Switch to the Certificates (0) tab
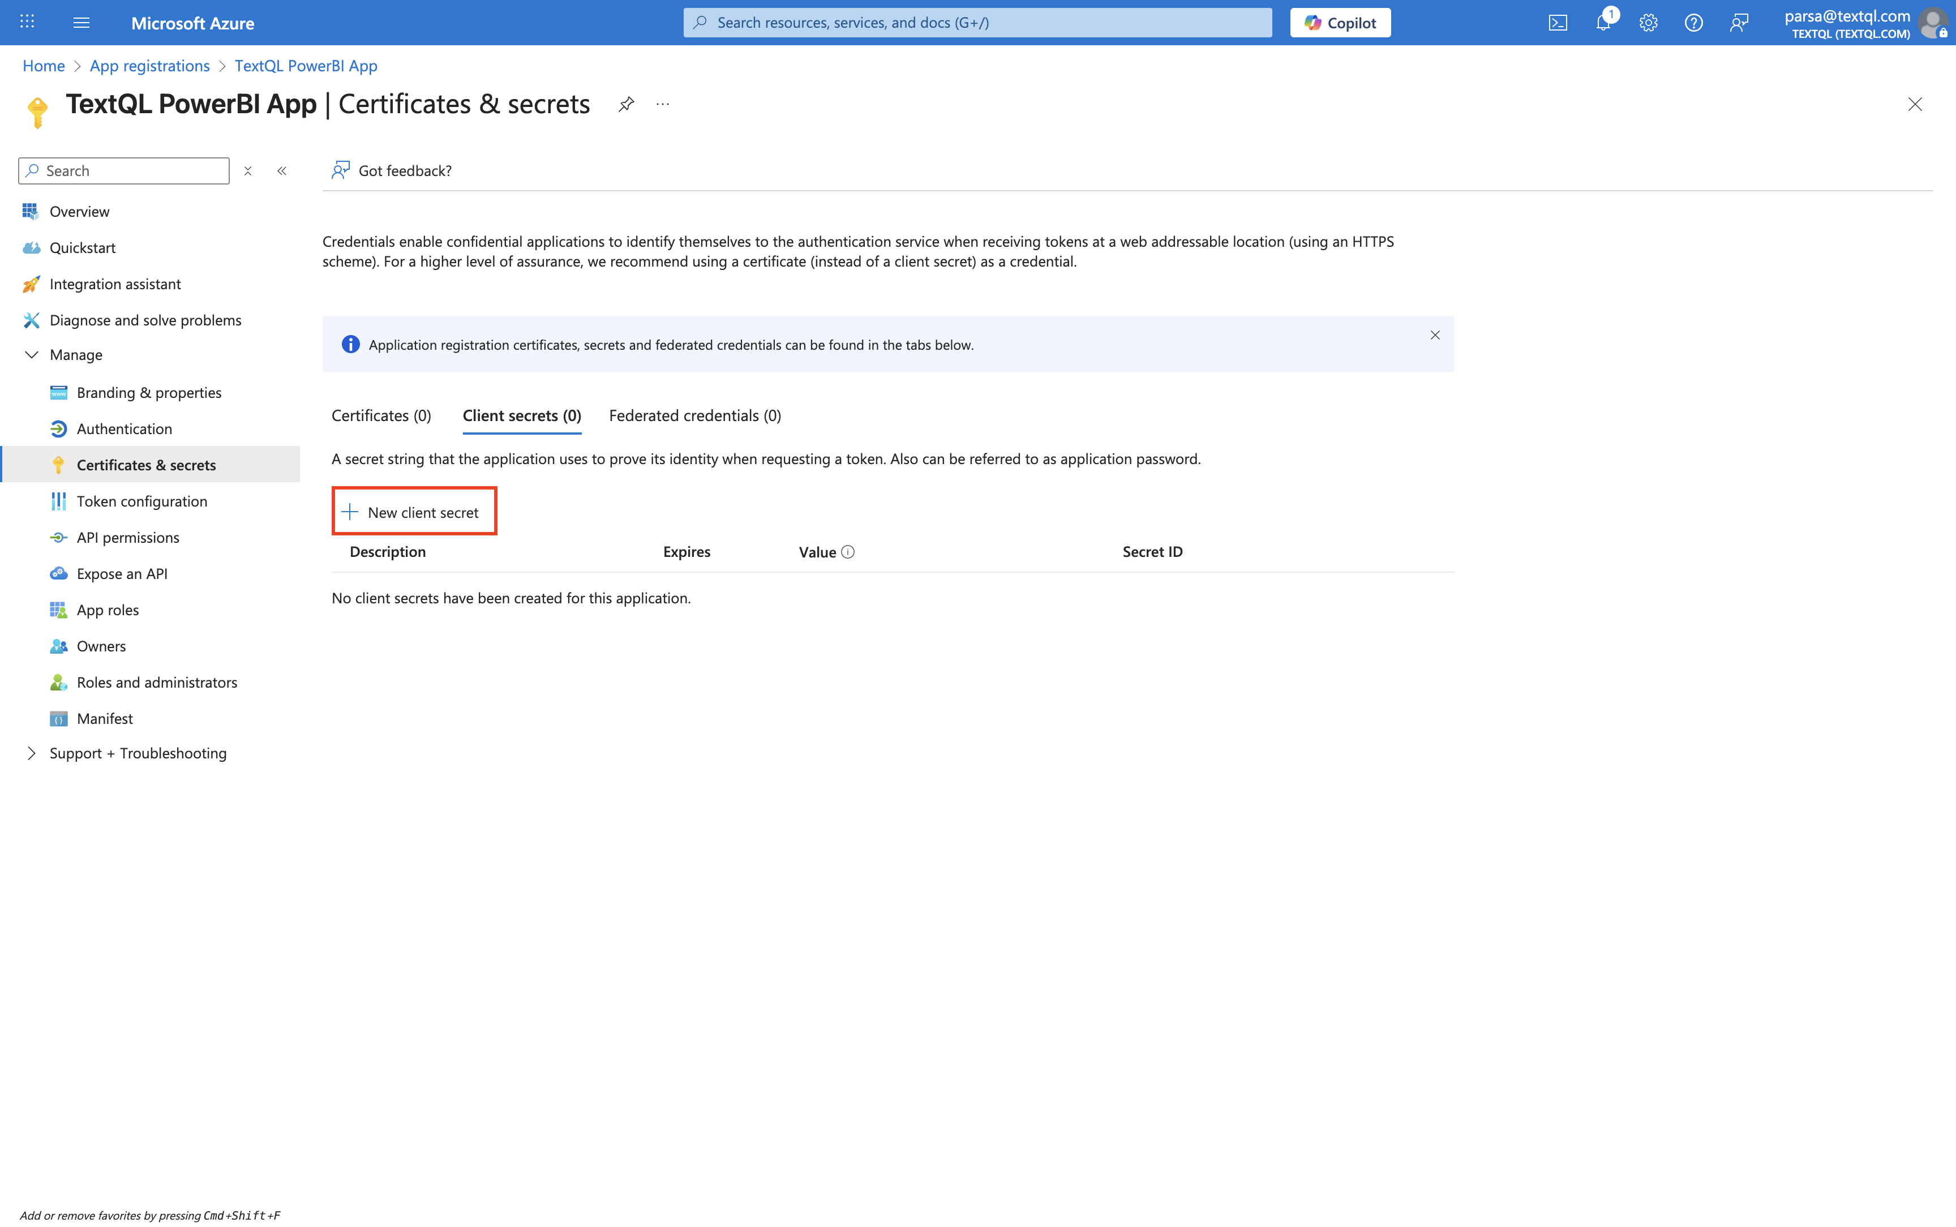 (x=381, y=415)
